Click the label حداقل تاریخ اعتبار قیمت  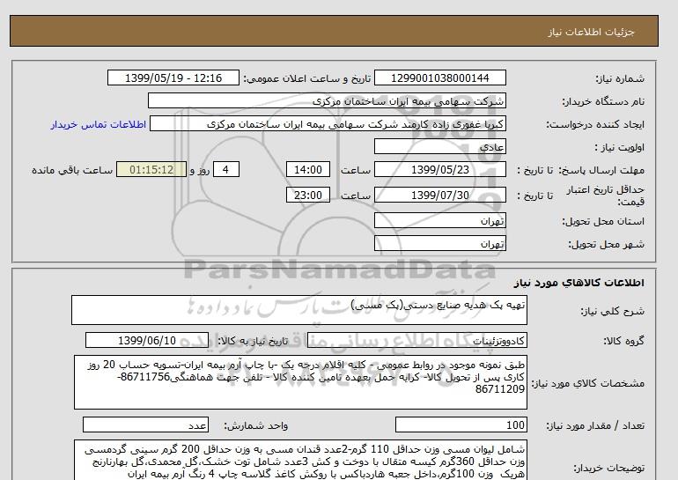606,196
